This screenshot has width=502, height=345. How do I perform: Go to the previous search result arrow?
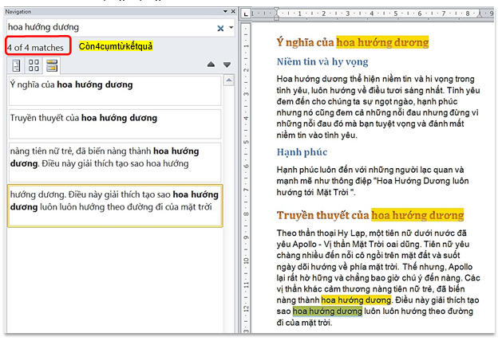(x=211, y=65)
